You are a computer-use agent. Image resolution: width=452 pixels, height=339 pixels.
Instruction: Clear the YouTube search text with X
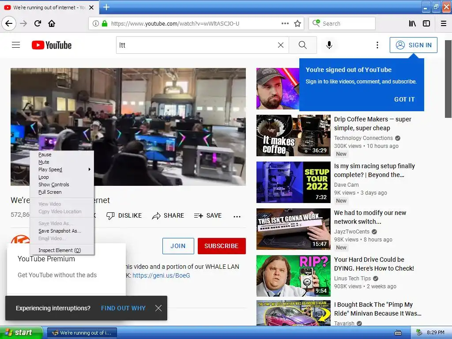pos(280,45)
